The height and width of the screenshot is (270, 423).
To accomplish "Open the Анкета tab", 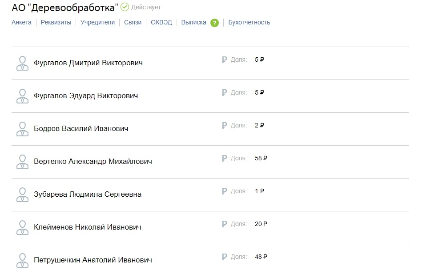I will pyautogui.click(x=22, y=22).
